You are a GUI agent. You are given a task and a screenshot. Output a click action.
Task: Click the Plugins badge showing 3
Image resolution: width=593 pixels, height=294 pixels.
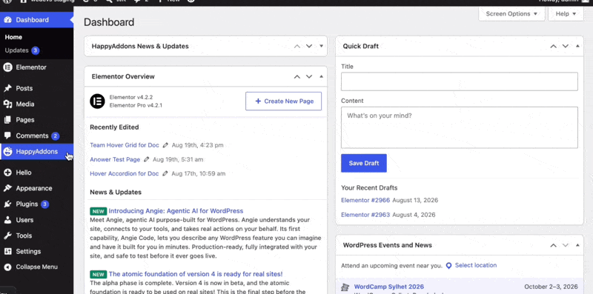pyautogui.click(x=44, y=204)
